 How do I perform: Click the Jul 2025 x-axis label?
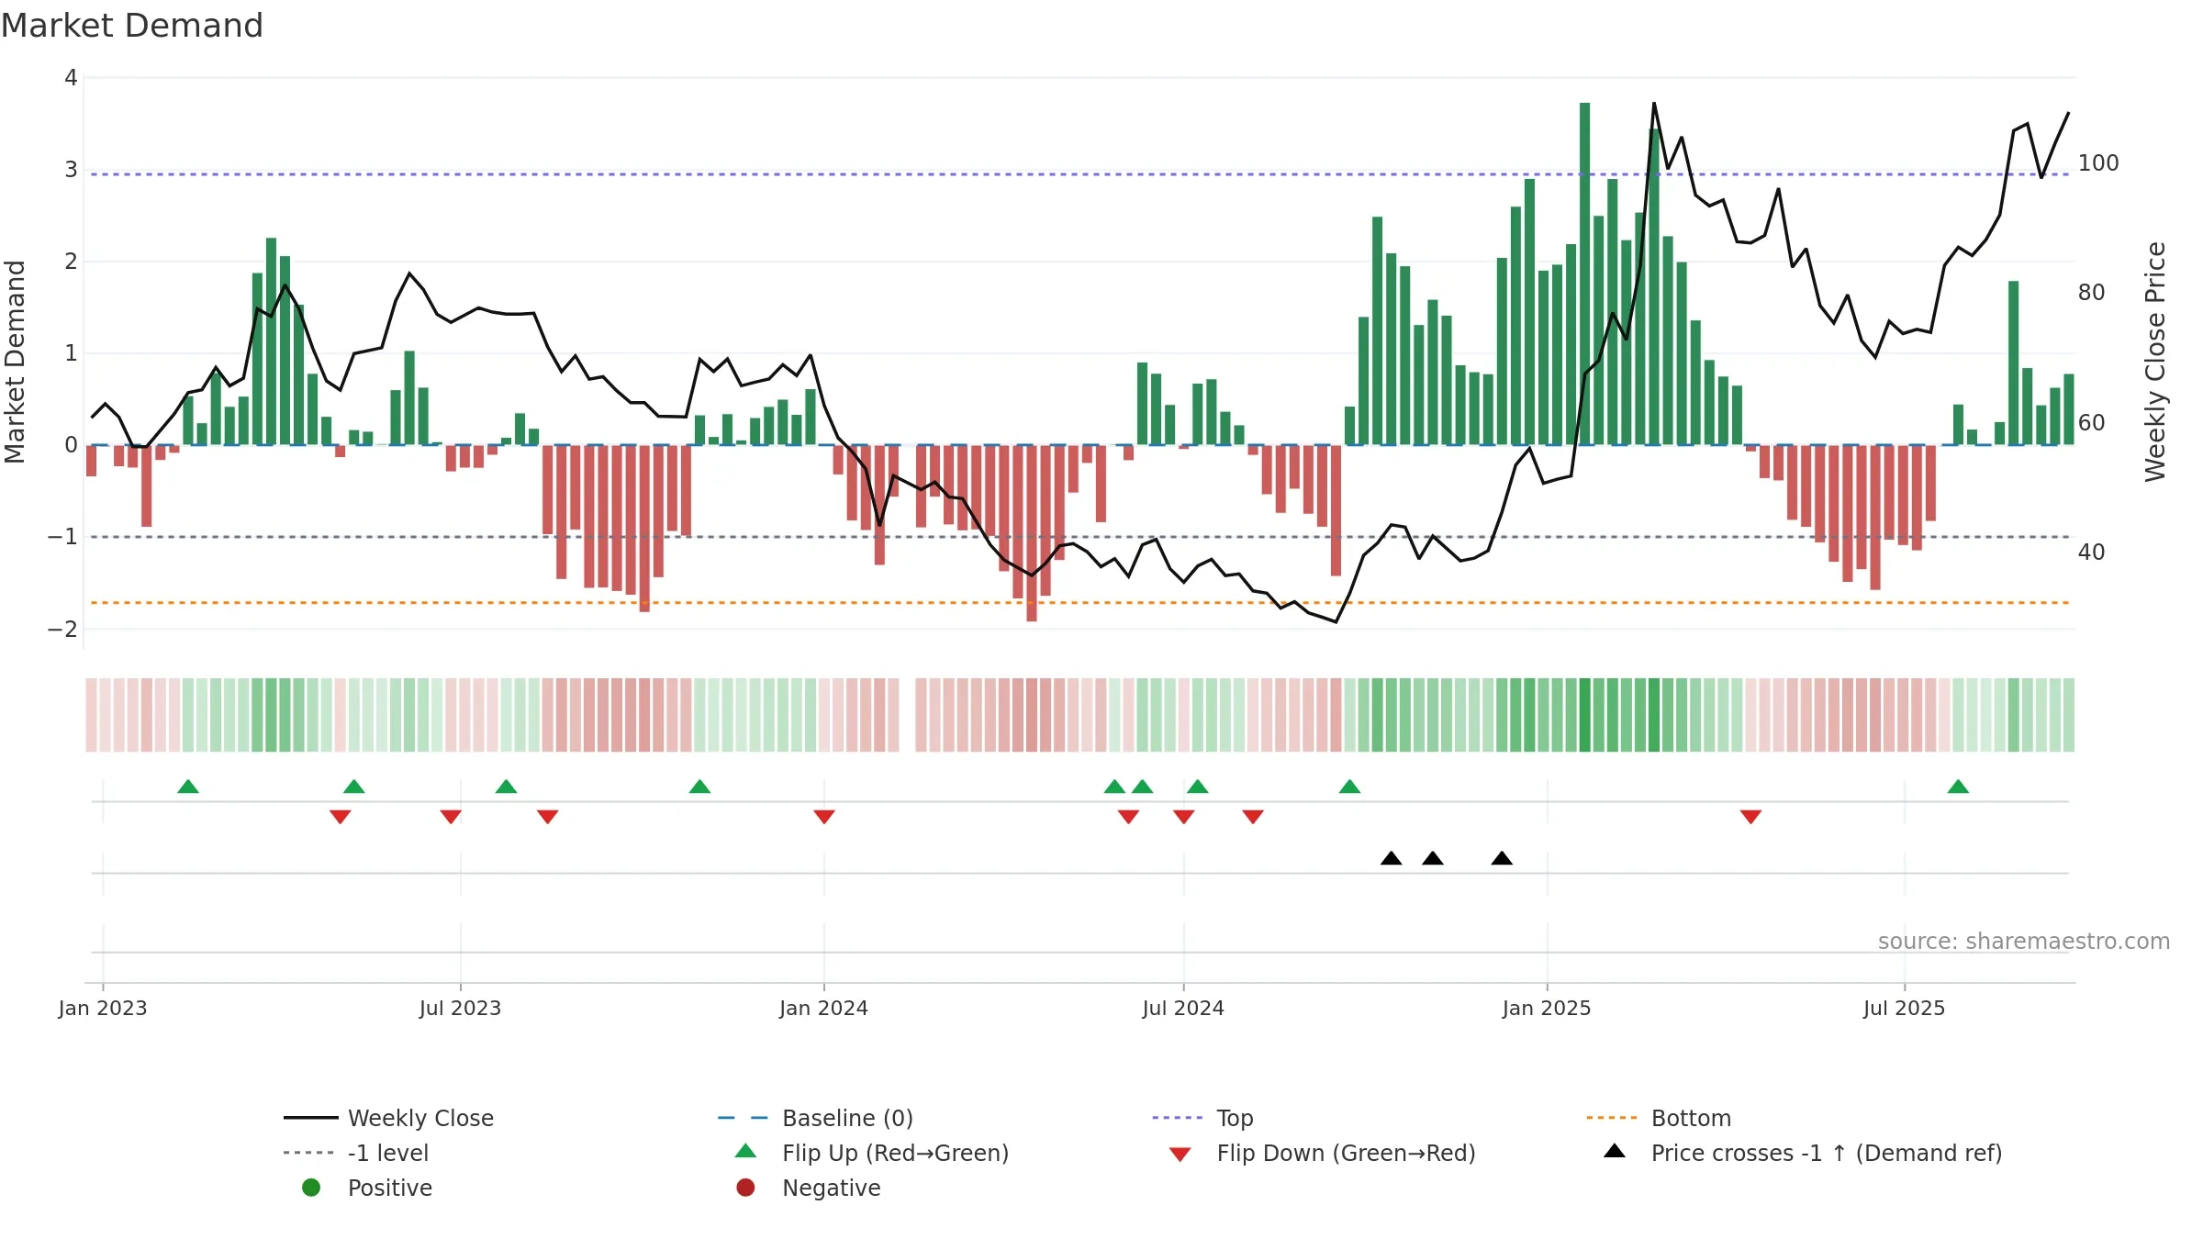tap(1904, 1008)
